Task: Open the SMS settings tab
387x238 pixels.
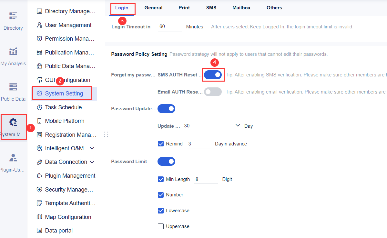Action: coord(211,7)
